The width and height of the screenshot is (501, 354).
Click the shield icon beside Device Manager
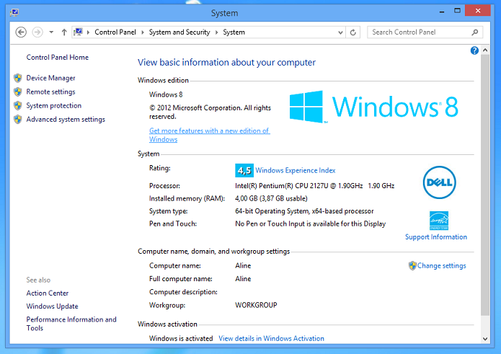point(18,78)
